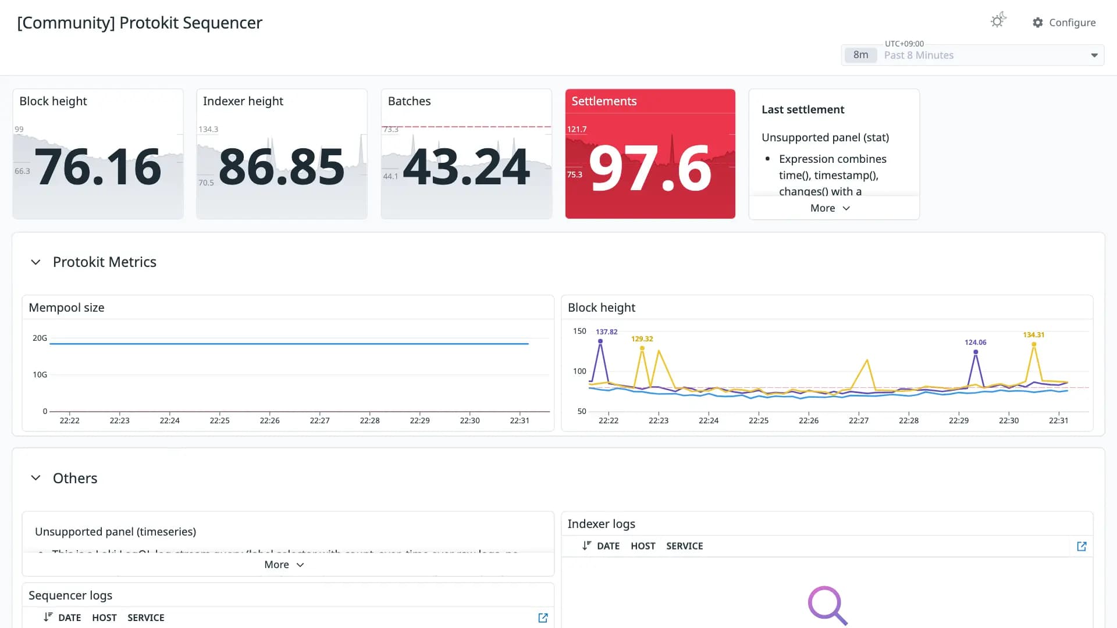This screenshot has width=1117, height=628.
Task: Click the Sequencer logs panel title
Action: [x=70, y=595]
